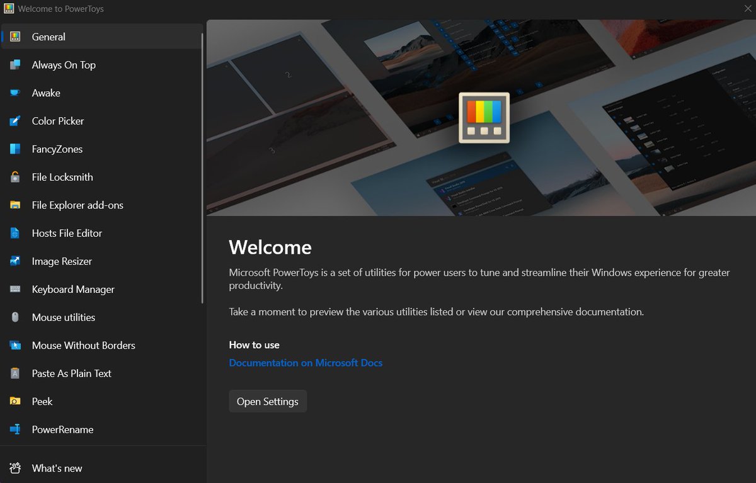Click the Open Settings button
The height and width of the screenshot is (483, 756).
[268, 401]
